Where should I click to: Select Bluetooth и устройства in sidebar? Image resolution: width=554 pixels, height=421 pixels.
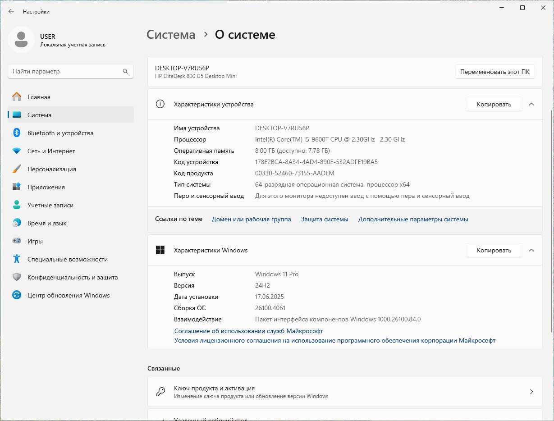(71, 133)
